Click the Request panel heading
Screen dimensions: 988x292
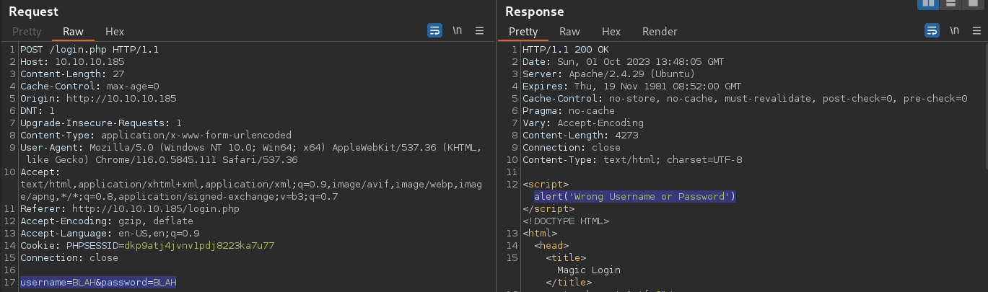(x=33, y=11)
